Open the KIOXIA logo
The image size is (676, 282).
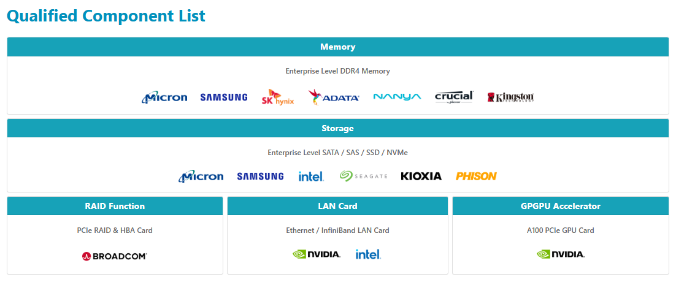[421, 177]
